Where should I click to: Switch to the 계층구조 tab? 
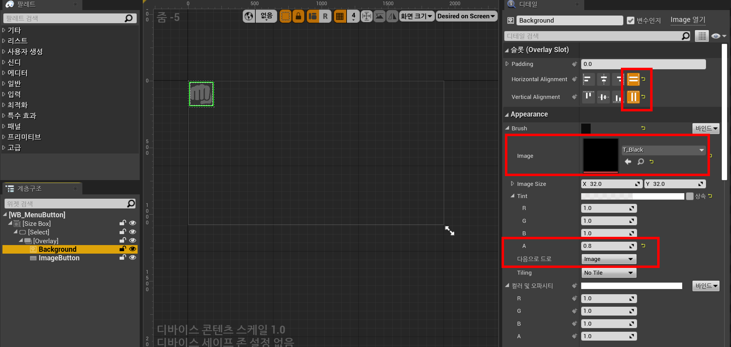pyautogui.click(x=29, y=189)
